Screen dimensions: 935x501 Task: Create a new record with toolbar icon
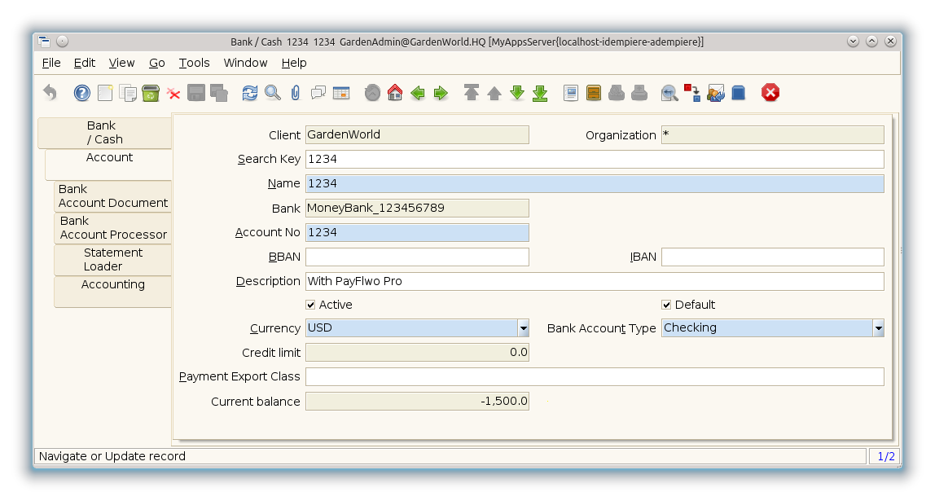pyautogui.click(x=105, y=93)
